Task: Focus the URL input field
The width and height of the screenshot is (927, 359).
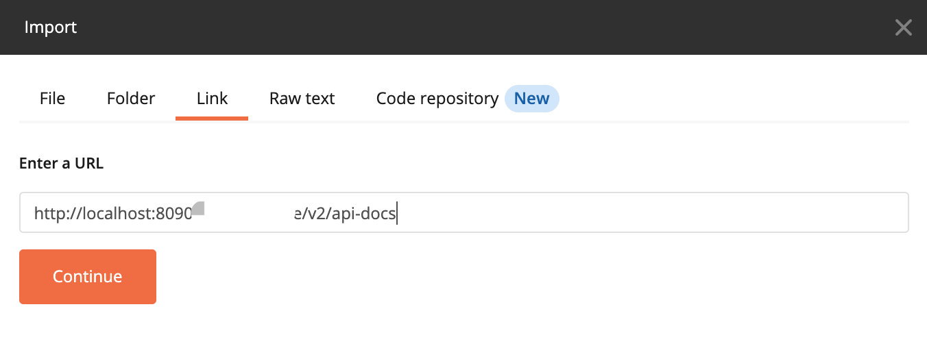Action: [464, 212]
